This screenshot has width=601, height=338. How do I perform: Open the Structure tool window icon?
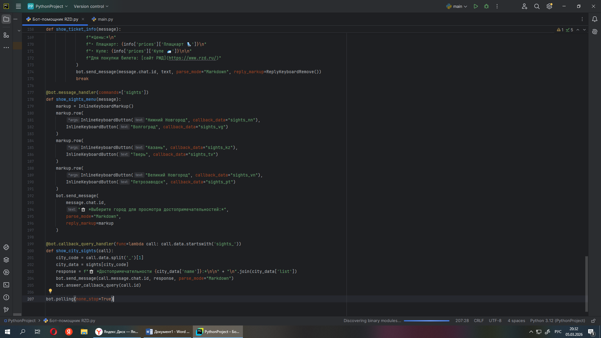click(6, 35)
